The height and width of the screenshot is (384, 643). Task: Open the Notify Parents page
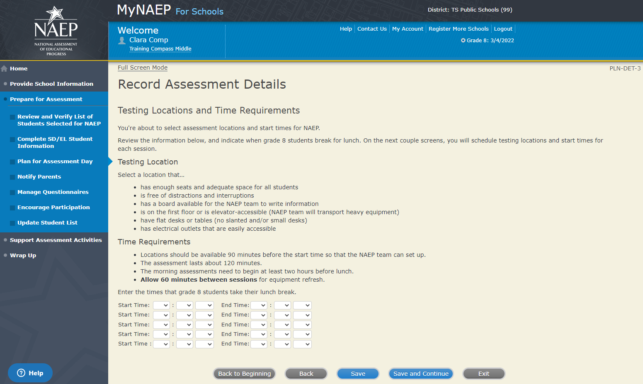point(39,176)
